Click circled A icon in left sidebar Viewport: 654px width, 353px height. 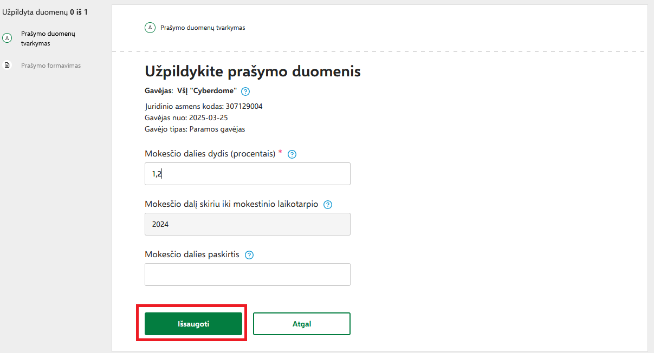point(7,38)
